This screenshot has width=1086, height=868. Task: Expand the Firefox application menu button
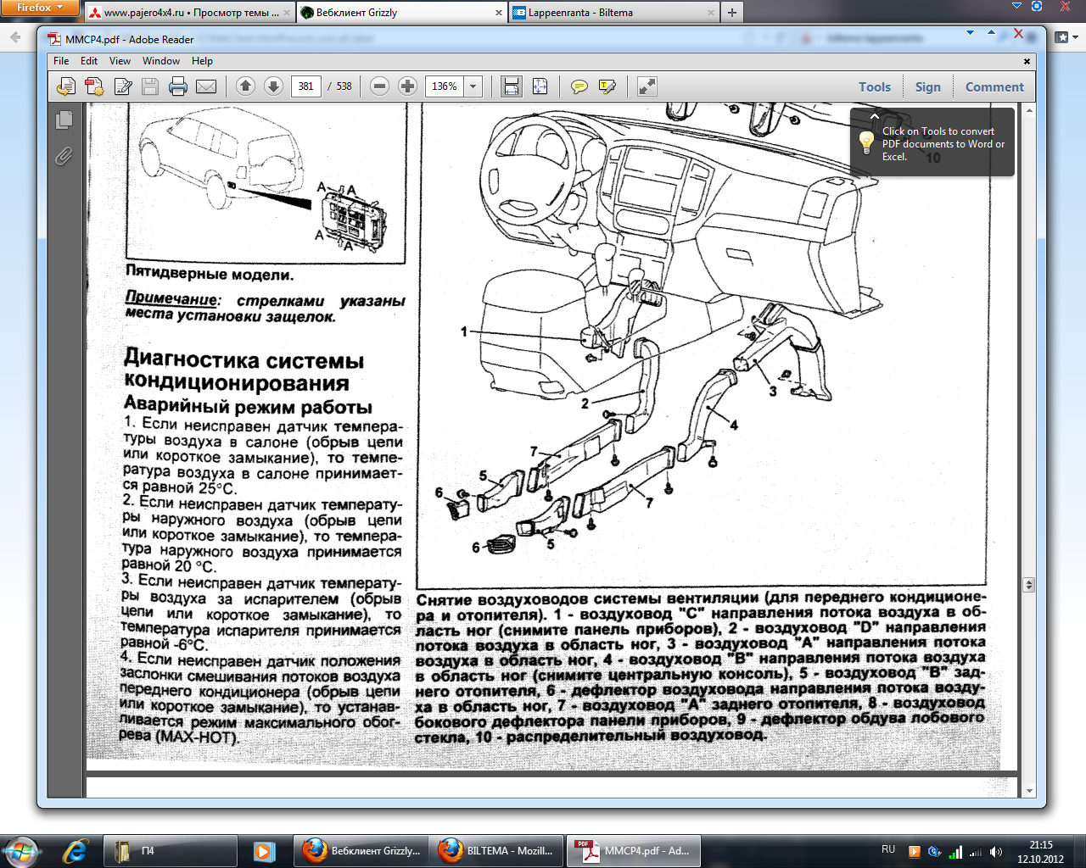[39, 8]
